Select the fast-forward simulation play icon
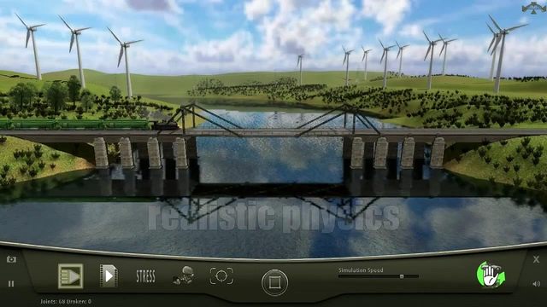The image size is (547, 307). click(70, 276)
